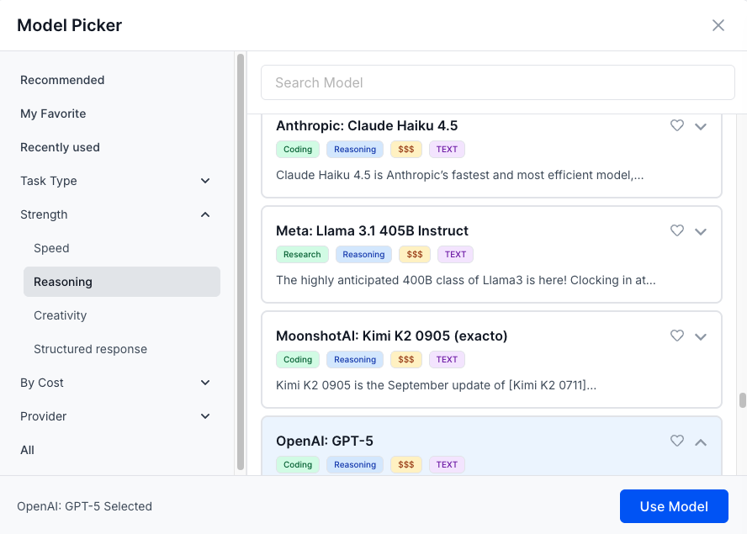Expand Kimi K2 0905 card details

[x=700, y=337]
